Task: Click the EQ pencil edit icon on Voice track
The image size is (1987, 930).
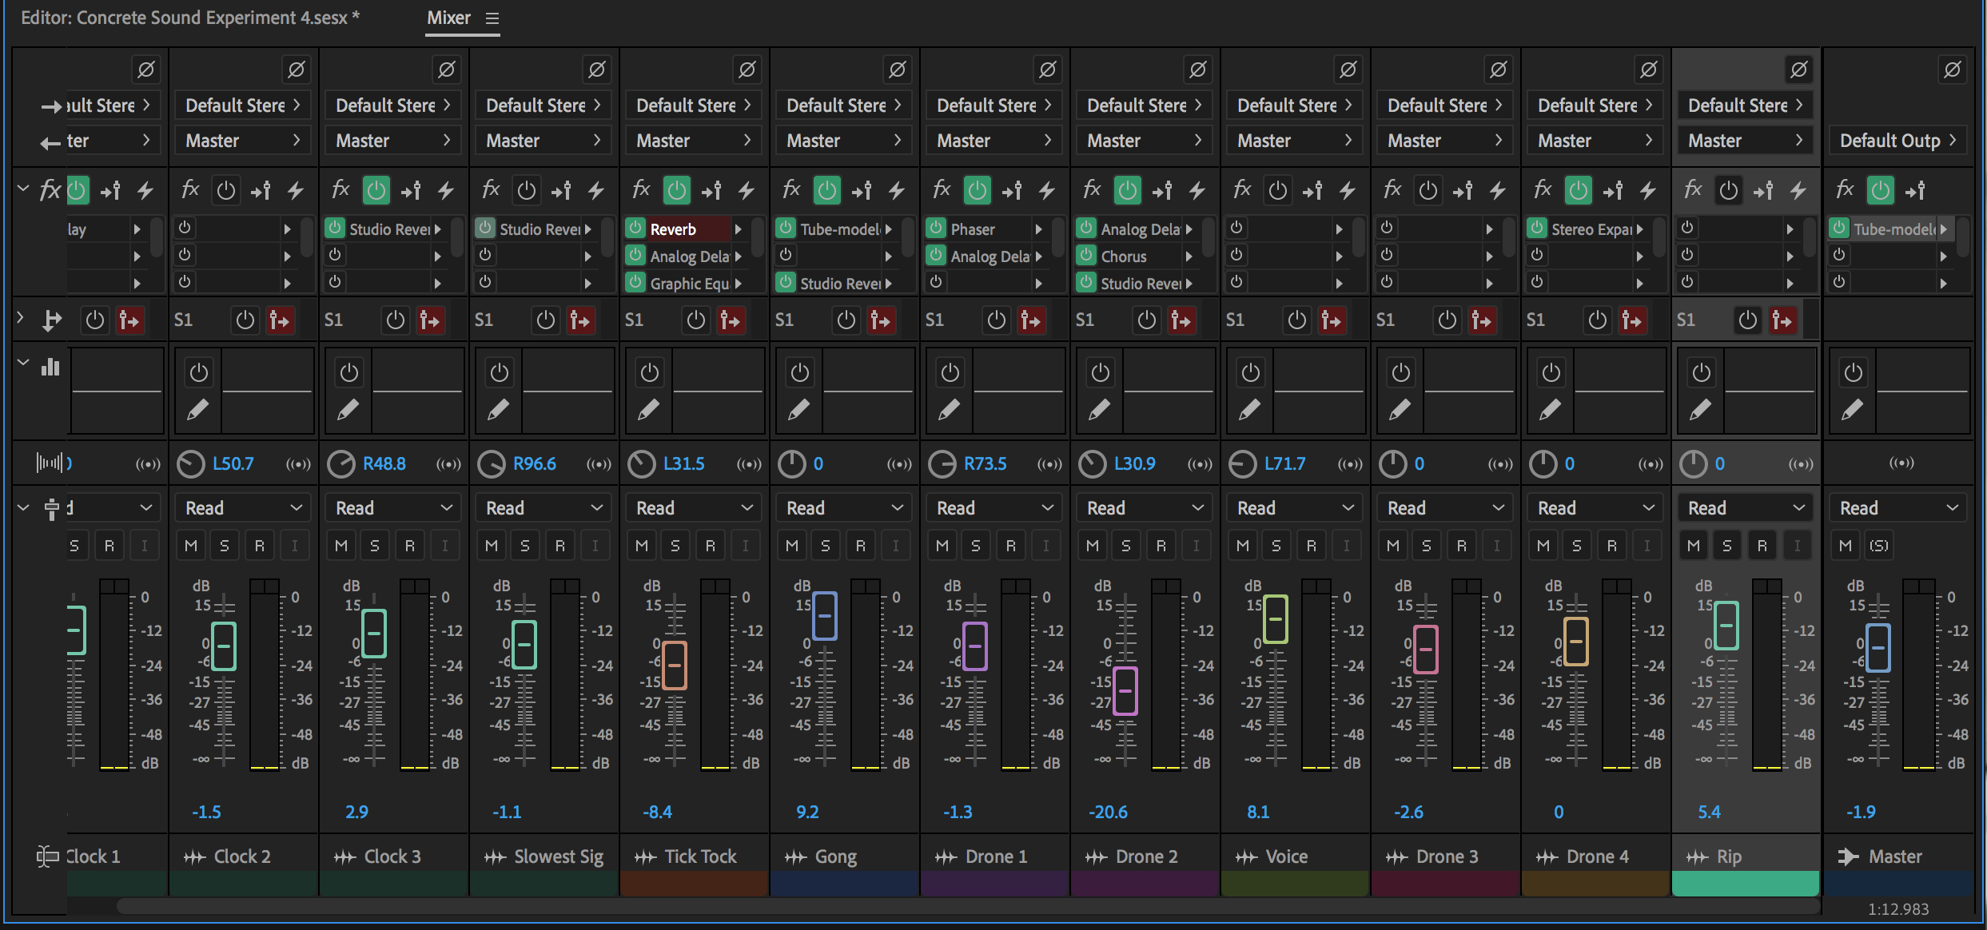Action: [x=1250, y=410]
